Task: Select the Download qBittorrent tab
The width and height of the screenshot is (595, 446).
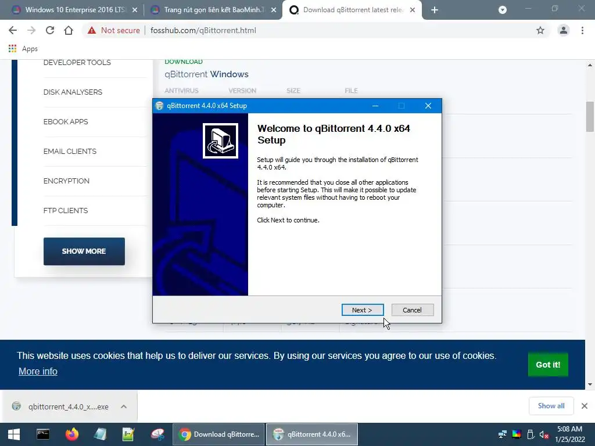Action: 352,10
